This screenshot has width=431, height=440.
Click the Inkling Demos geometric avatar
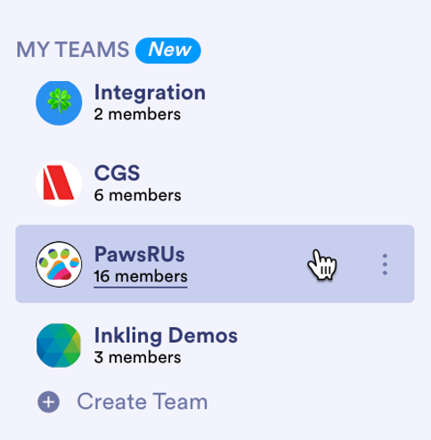point(59,346)
